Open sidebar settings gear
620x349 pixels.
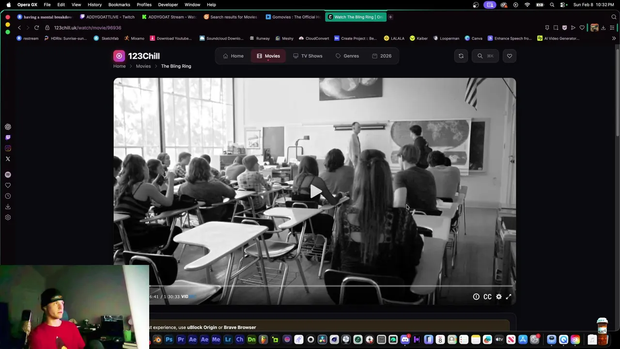coord(8,217)
